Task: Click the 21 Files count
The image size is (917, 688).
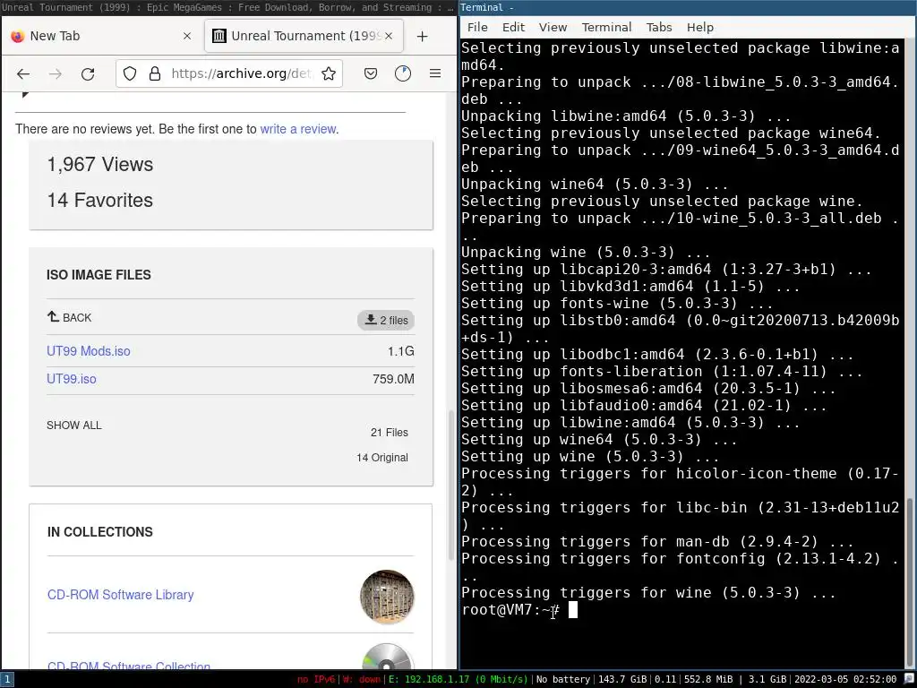Action: click(x=390, y=433)
